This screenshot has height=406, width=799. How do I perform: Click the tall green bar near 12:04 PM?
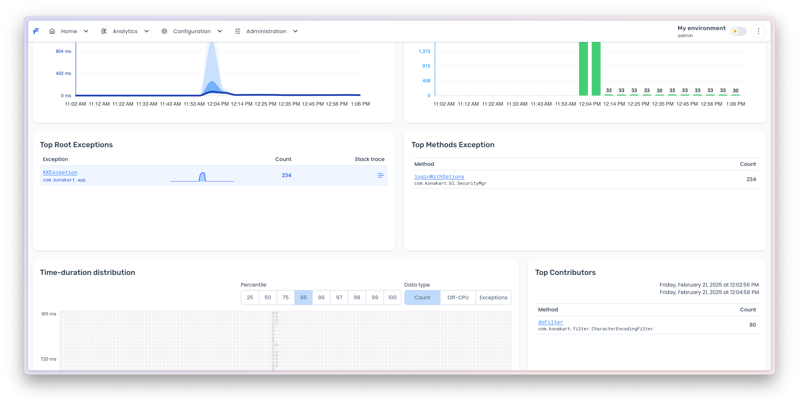click(x=583, y=69)
